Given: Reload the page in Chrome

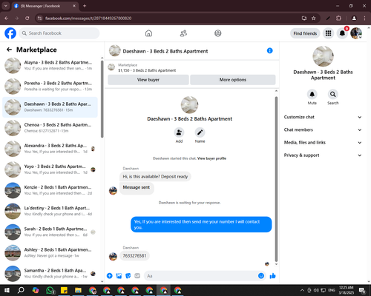Looking at the screenshot, I should click(x=27, y=18).
